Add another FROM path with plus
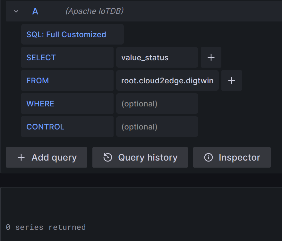Image resolution: width=282 pixels, height=241 pixels. (231, 81)
